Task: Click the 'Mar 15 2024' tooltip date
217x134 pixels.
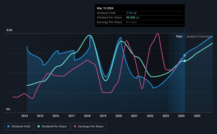Action: [x=105, y=8]
